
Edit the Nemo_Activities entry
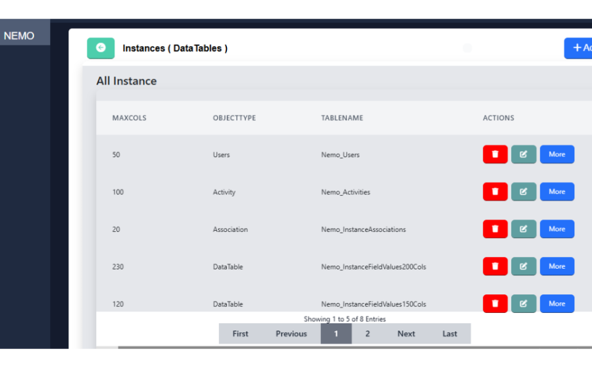[x=524, y=192]
